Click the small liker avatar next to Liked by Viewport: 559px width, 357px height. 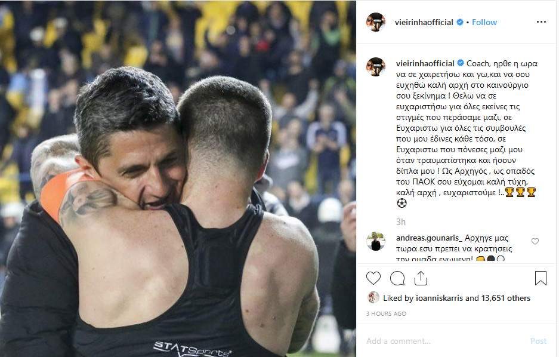pos(373,297)
